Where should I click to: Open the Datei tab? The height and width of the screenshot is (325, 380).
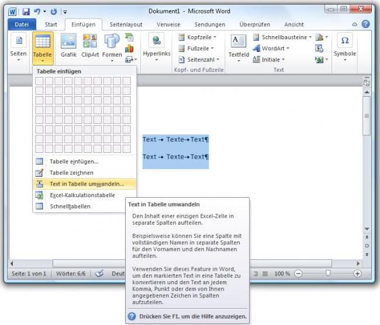coord(22,25)
